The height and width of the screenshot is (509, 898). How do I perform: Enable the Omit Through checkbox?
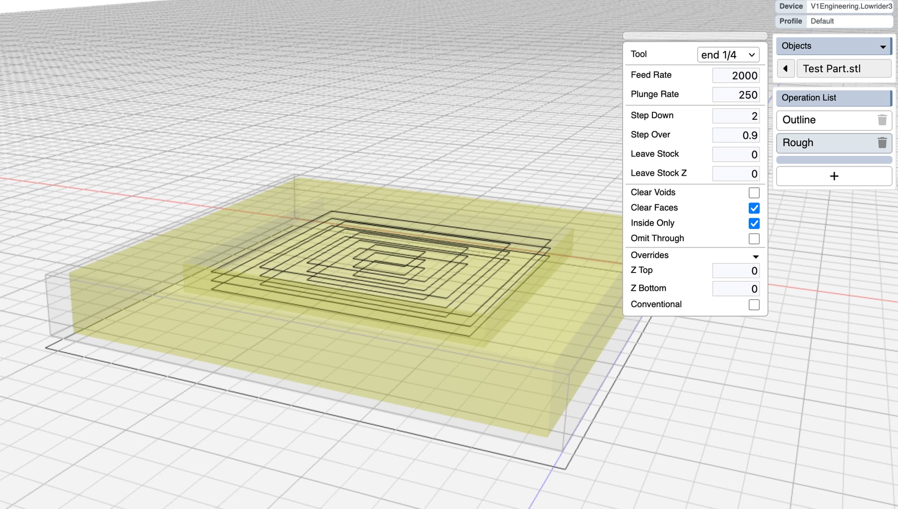tap(754, 239)
